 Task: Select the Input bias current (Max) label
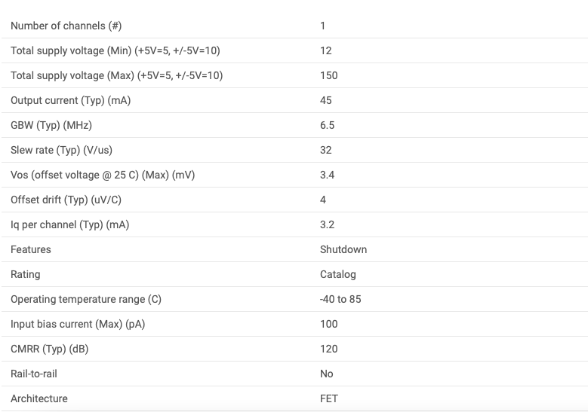click(78, 324)
